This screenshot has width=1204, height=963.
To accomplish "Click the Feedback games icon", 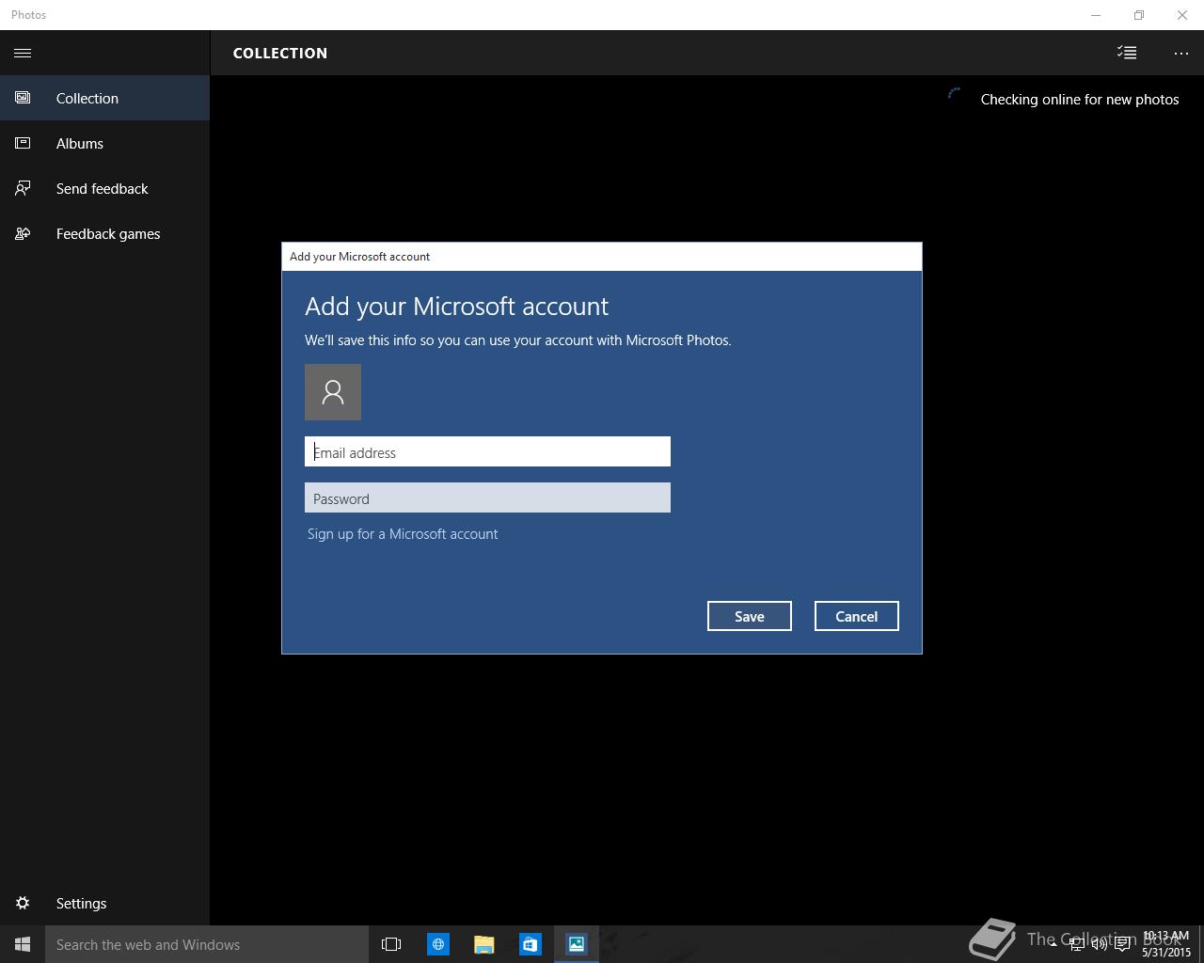I will click(23, 233).
